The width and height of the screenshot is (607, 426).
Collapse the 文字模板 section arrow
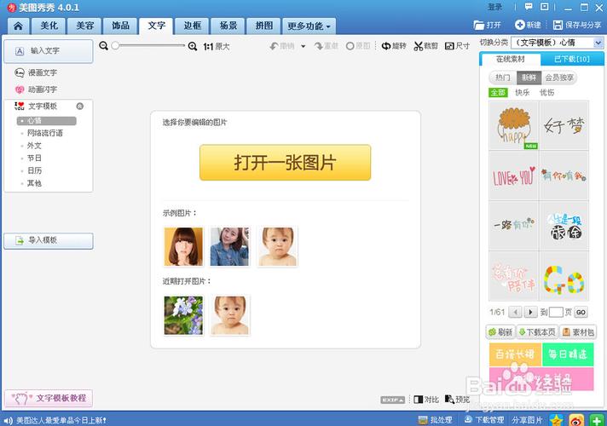pos(80,106)
